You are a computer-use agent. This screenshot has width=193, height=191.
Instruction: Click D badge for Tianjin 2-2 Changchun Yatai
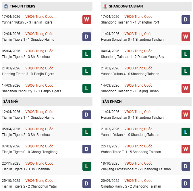click(87, 184)
